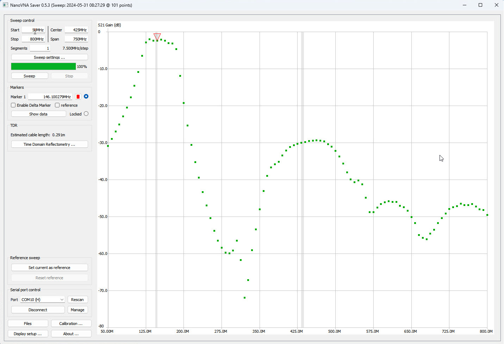504x344 pixels.
Task: Click the Stop sweep button
Action: point(69,76)
